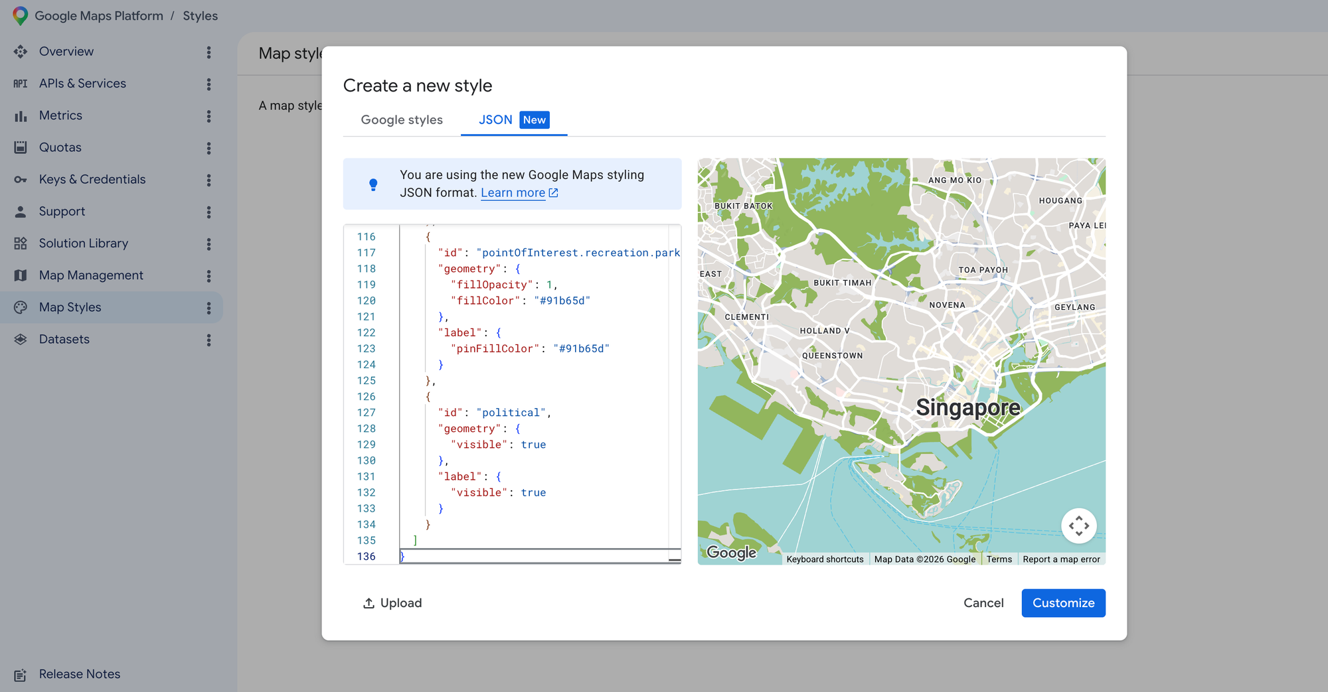Click the "political" id value in the editor
1328x692 pixels.
pos(511,413)
